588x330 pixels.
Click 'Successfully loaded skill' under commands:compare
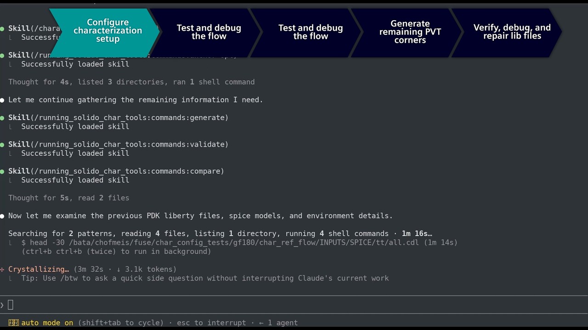(x=75, y=180)
